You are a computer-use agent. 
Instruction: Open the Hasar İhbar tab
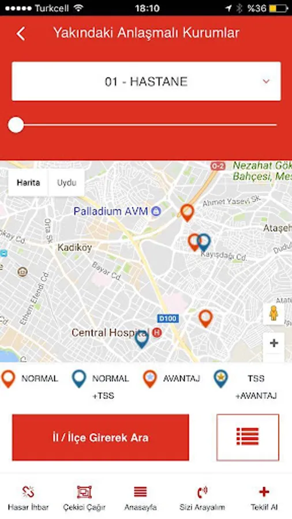[x=28, y=498]
